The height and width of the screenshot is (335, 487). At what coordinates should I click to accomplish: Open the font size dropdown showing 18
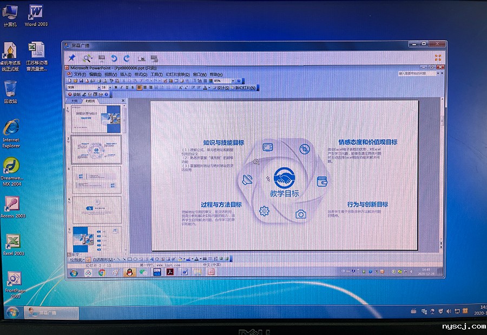pyautogui.click(x=110, y=87)
